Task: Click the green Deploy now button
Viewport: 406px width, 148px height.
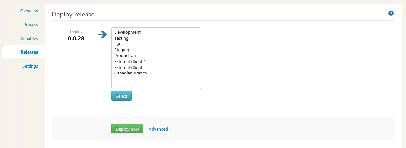Action: (x=127, y=129)
